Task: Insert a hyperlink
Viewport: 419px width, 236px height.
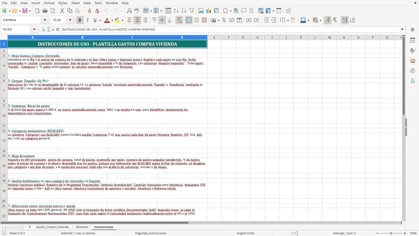Action: tap(236, 11)
